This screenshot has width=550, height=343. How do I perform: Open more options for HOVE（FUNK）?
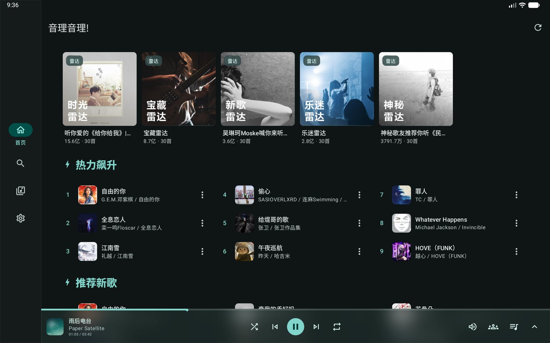[x=516, y=251]
